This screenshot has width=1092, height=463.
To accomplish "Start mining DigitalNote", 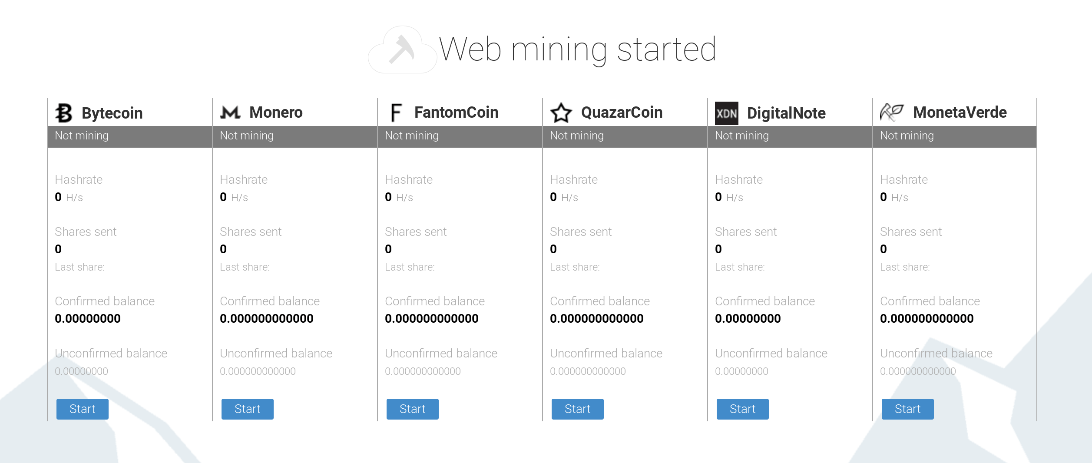I will 743,409.
